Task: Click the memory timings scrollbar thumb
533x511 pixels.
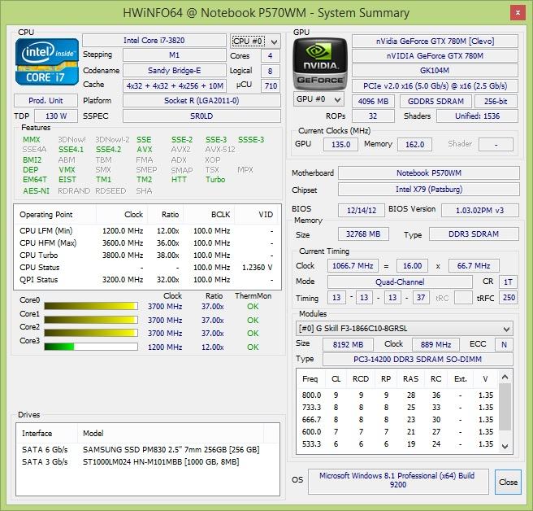Action: click(x=505, y=407)
